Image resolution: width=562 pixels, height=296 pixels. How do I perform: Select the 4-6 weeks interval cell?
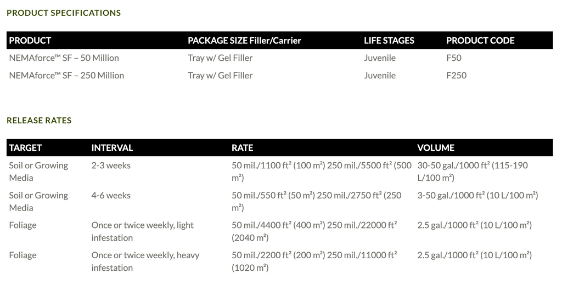[111, 196]
